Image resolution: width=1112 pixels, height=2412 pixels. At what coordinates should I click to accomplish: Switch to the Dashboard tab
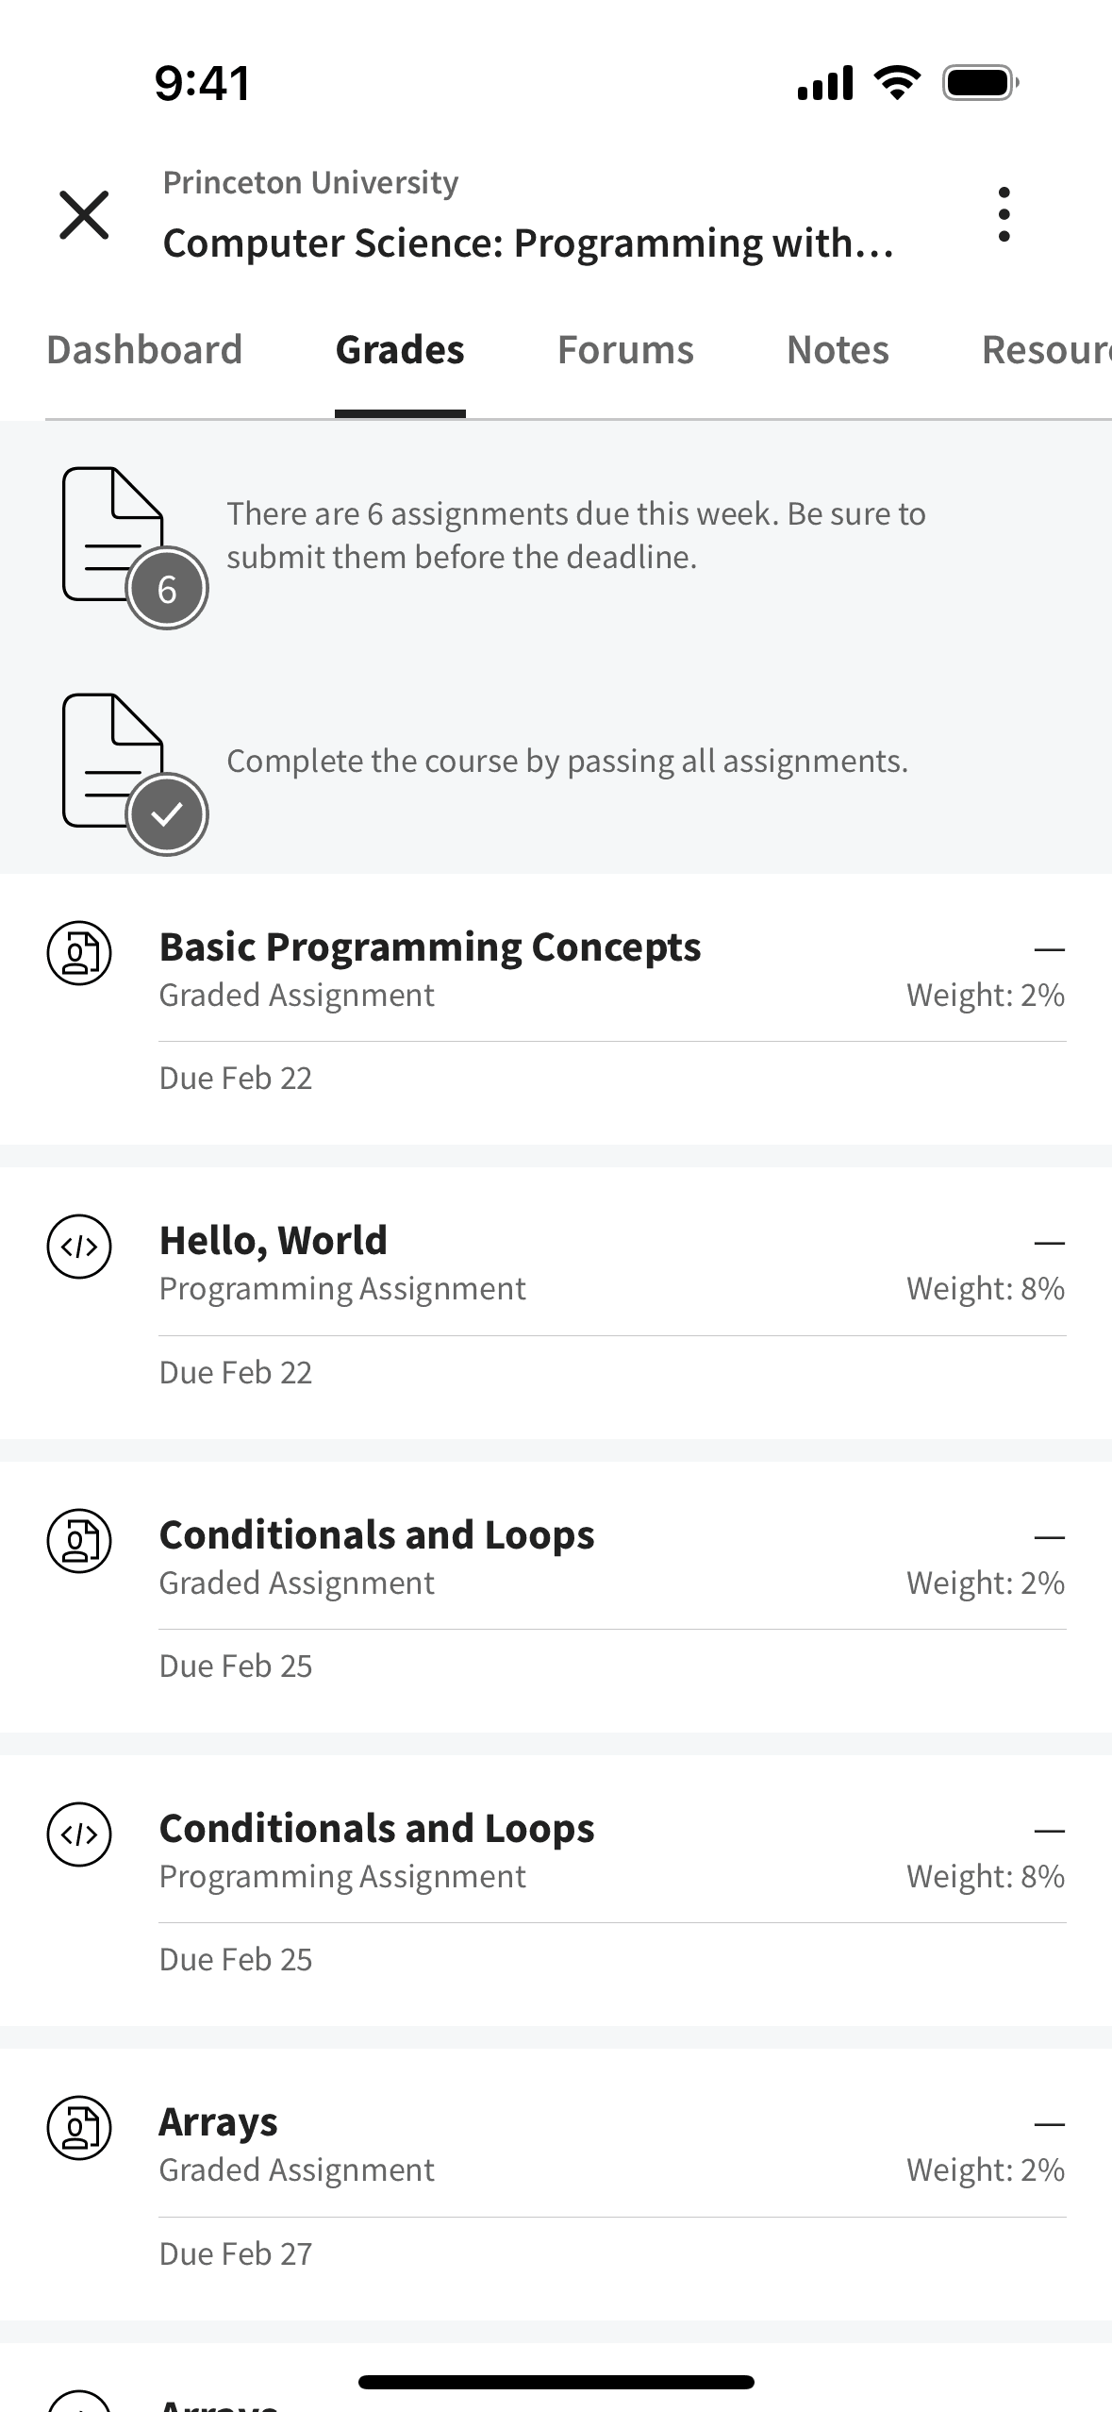click(144, 350)
